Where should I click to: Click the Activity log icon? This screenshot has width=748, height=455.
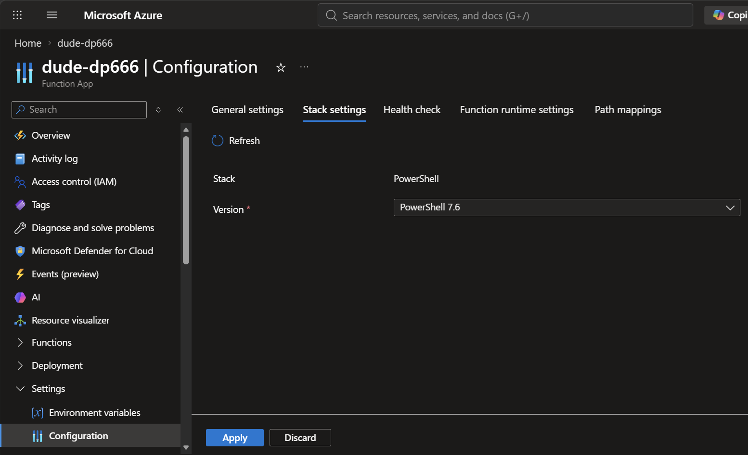point(20,159)
